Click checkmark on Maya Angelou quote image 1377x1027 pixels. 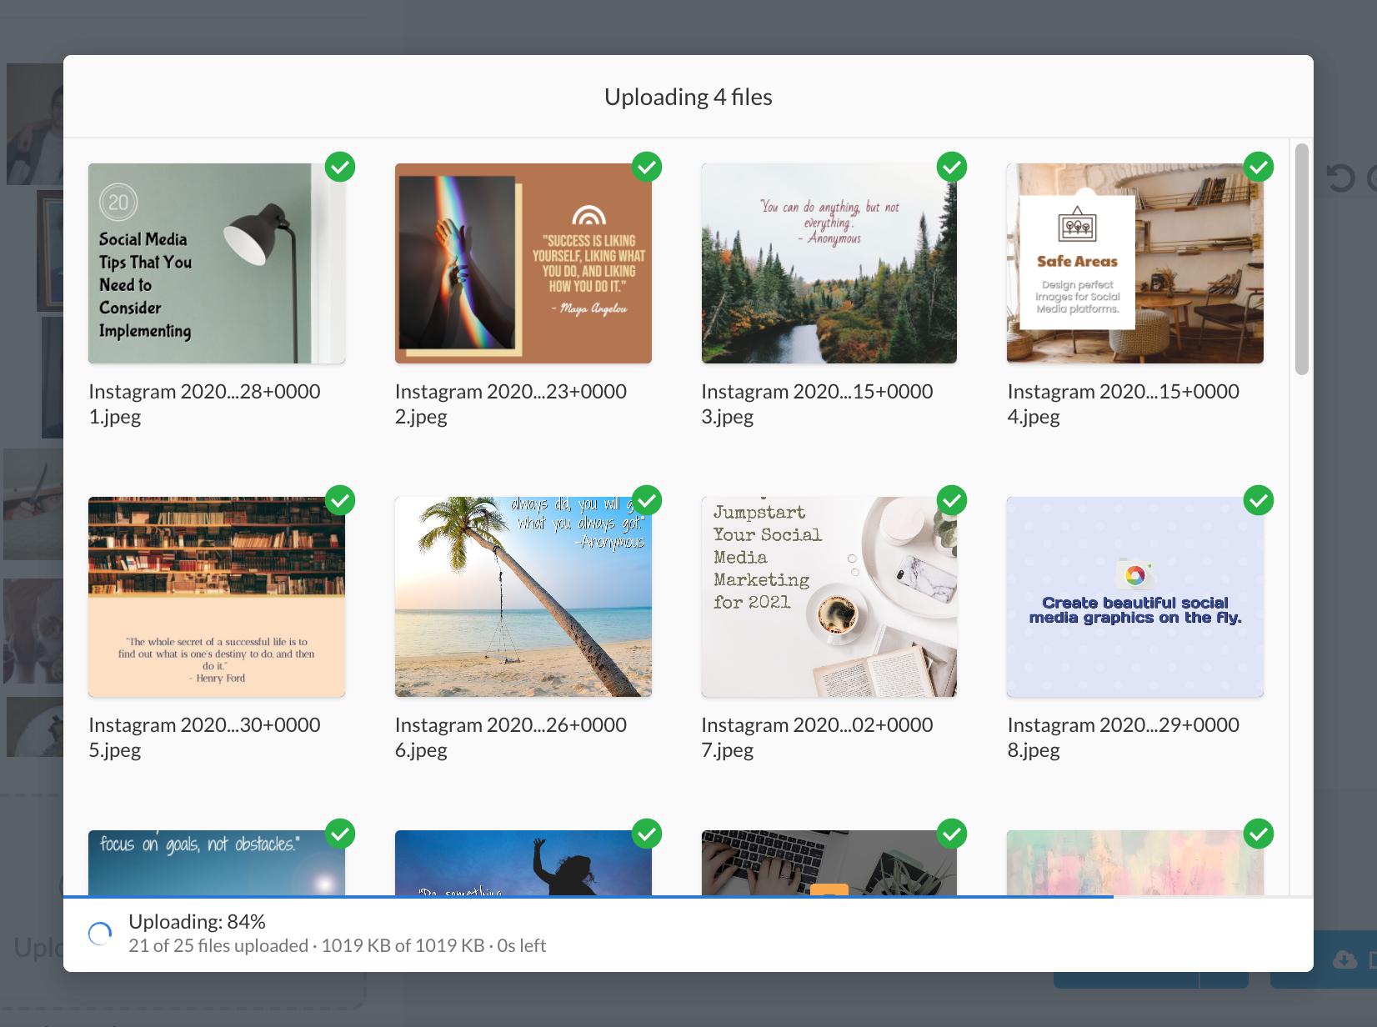pyautogui.click(x=647, y=167)
